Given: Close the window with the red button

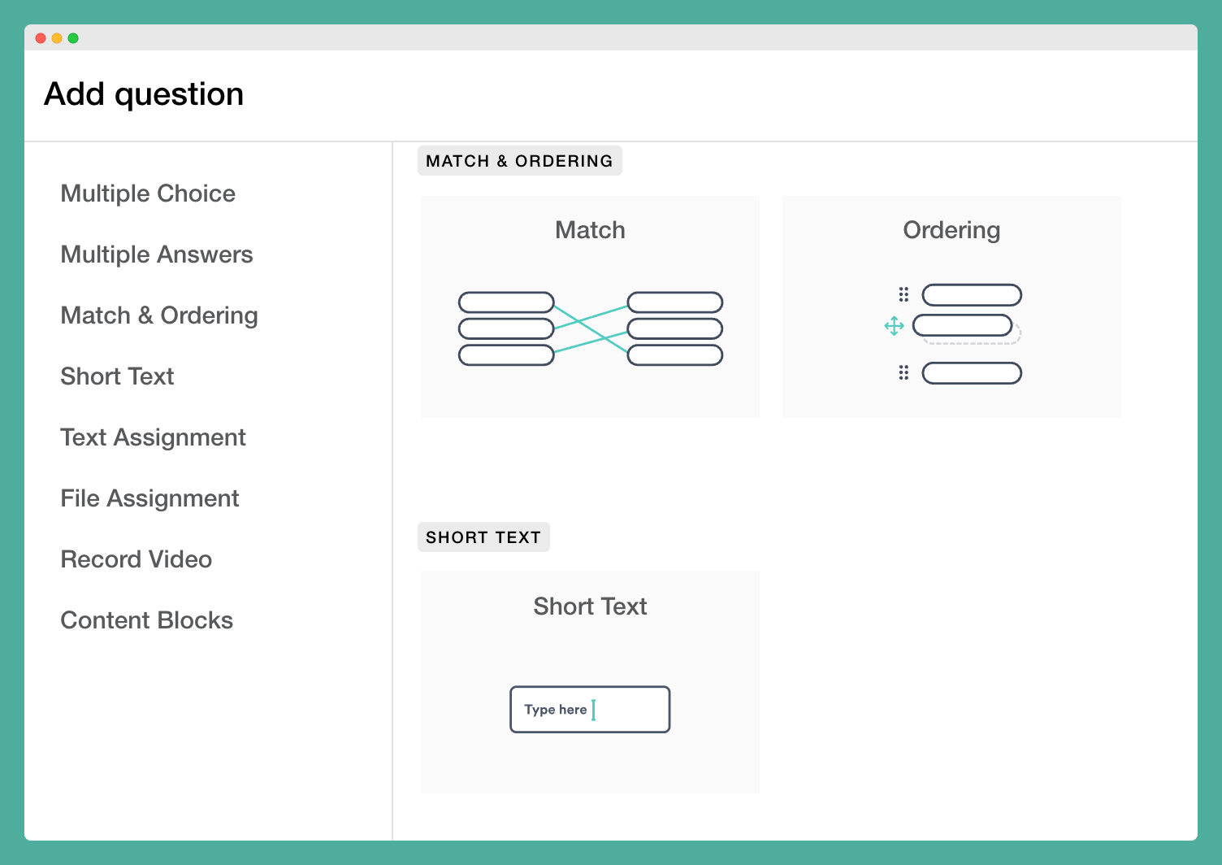Looking at the screenshot, I should point(41,38).
